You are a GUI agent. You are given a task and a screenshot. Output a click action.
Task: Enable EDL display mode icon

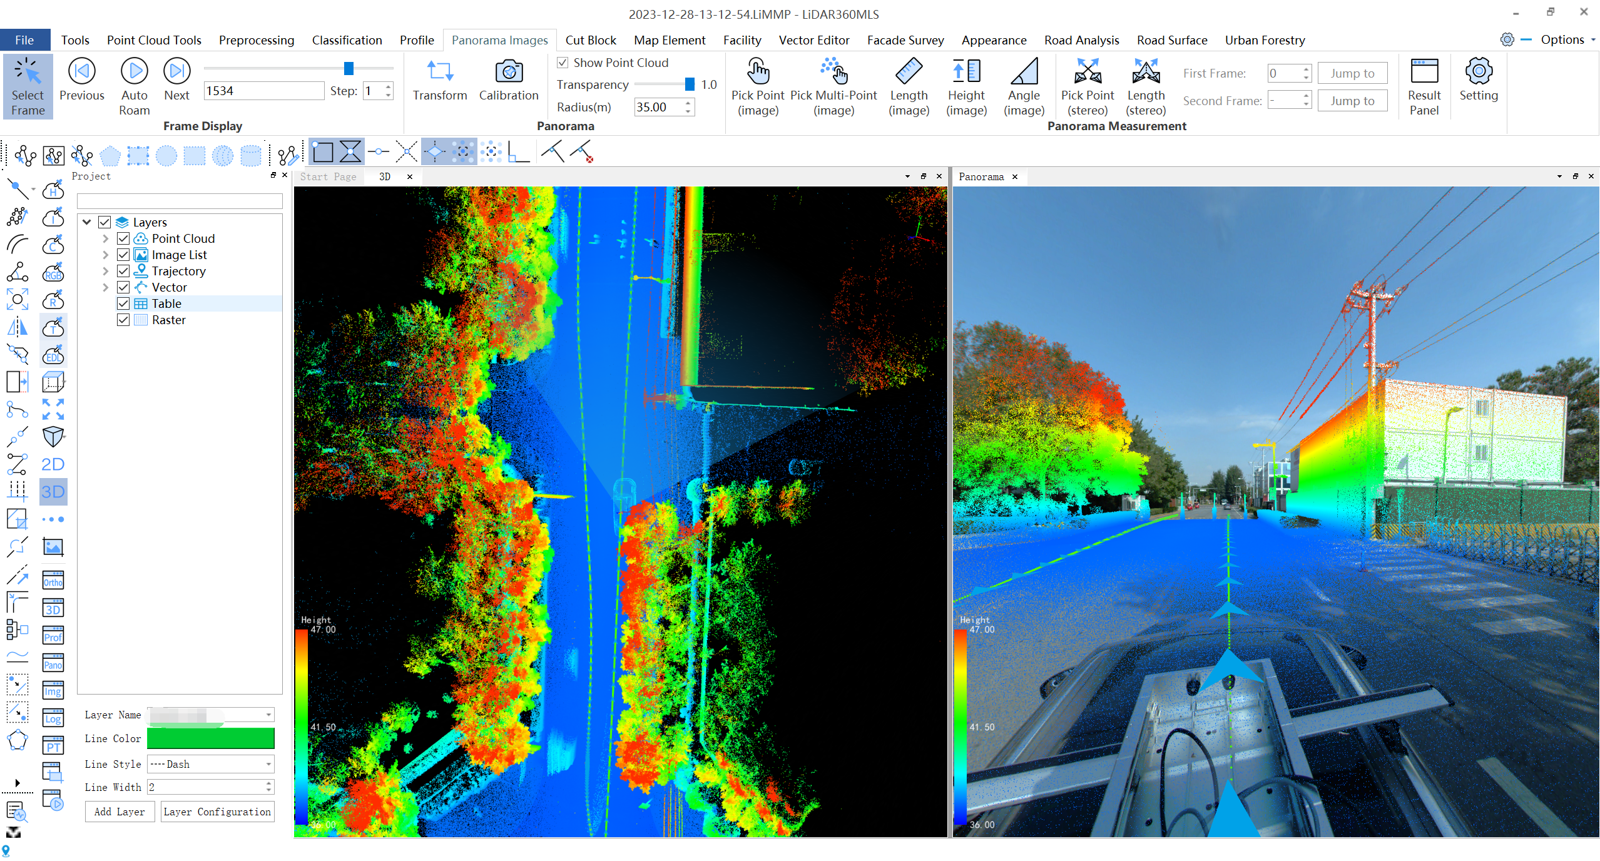coord(53,355)
